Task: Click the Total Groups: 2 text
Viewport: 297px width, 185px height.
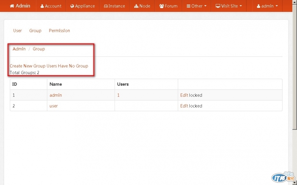Action: coord(25,73)
